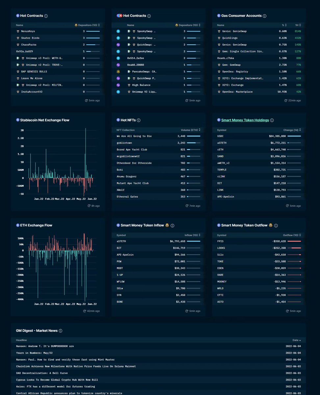The image size is (320, 395).
Task: Click refresh icon in Smart Money Token Outflow footer
Action: point(288,311)
